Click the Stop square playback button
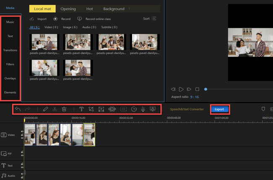The height and width of the screenshot is (180, 273). point(197,89)
